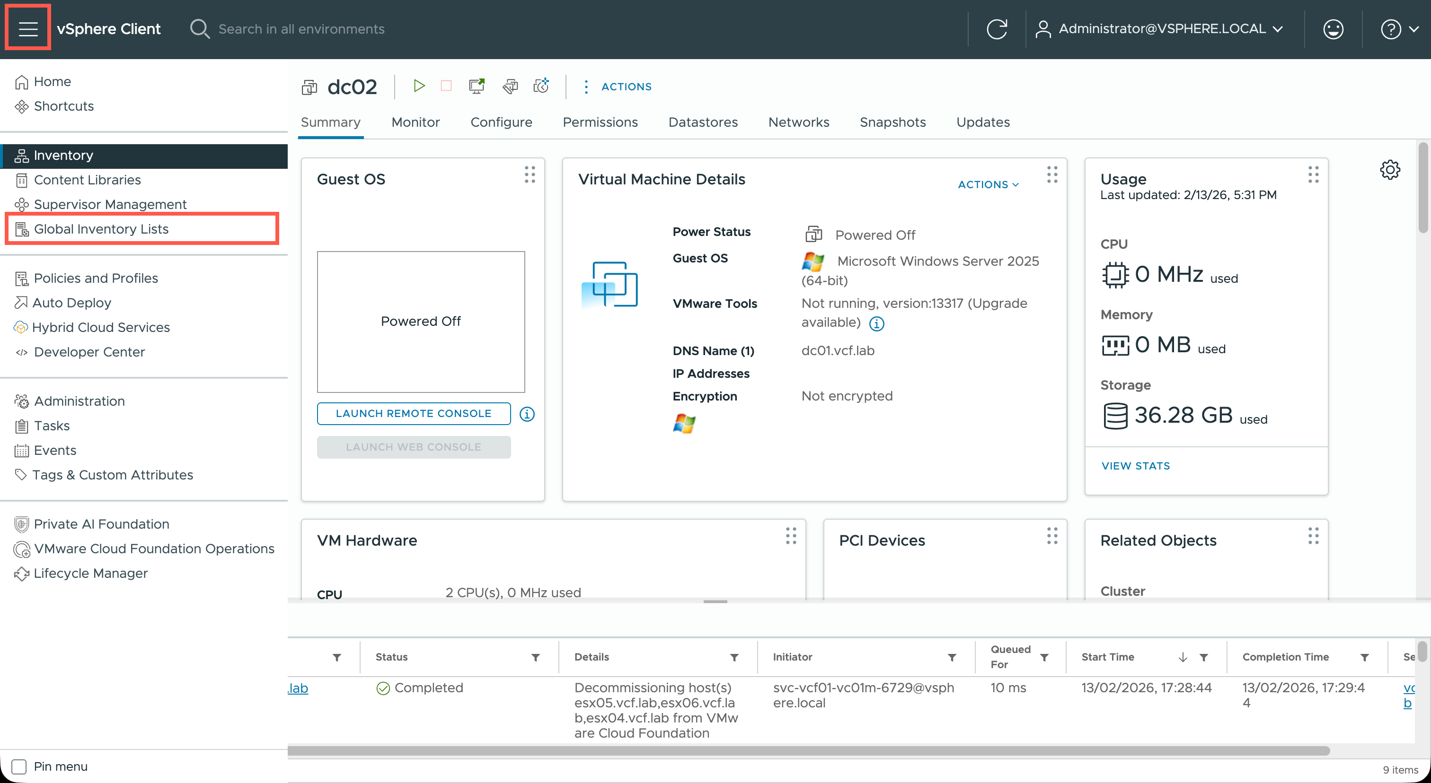Screen dimensions: 1431x783
Task: Click the red power off icon
Action: coord(446,86)
